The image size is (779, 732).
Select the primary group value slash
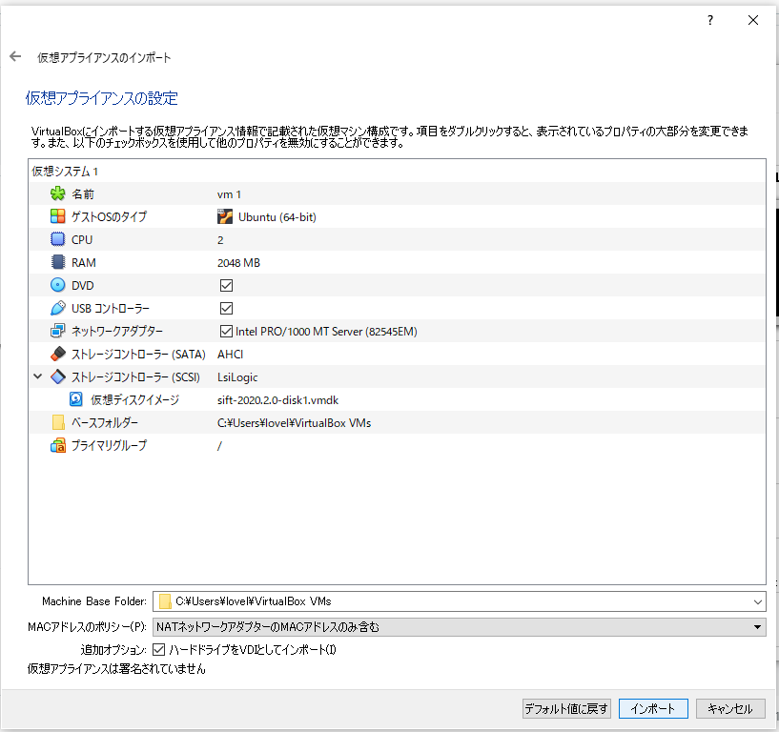(x=219, y=445)
